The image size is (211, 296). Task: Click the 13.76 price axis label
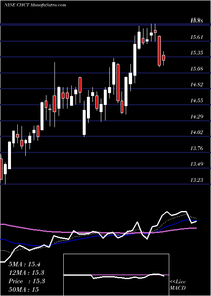(197, 148)
